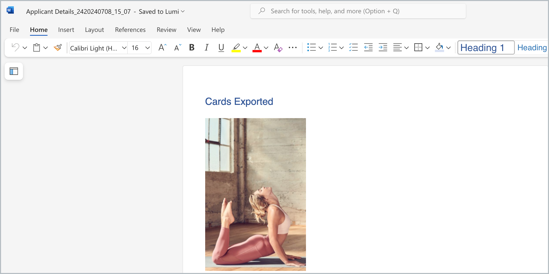Click the Shrink Font icon
The height and width of the screenshot is (274, 549).
[x=178, y=48]
